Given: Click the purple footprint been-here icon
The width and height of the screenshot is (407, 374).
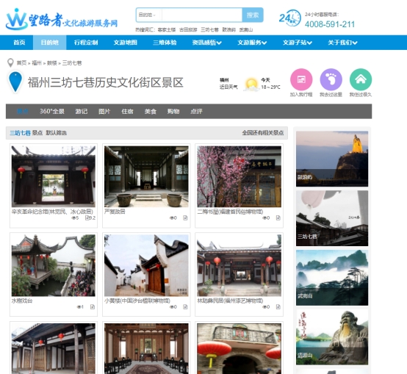Looking at the screenshot, I should [x=331, y=79].
